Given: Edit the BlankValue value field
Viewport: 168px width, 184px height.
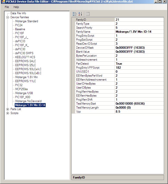Looking at the screenshot, I should tap(139, 51).
